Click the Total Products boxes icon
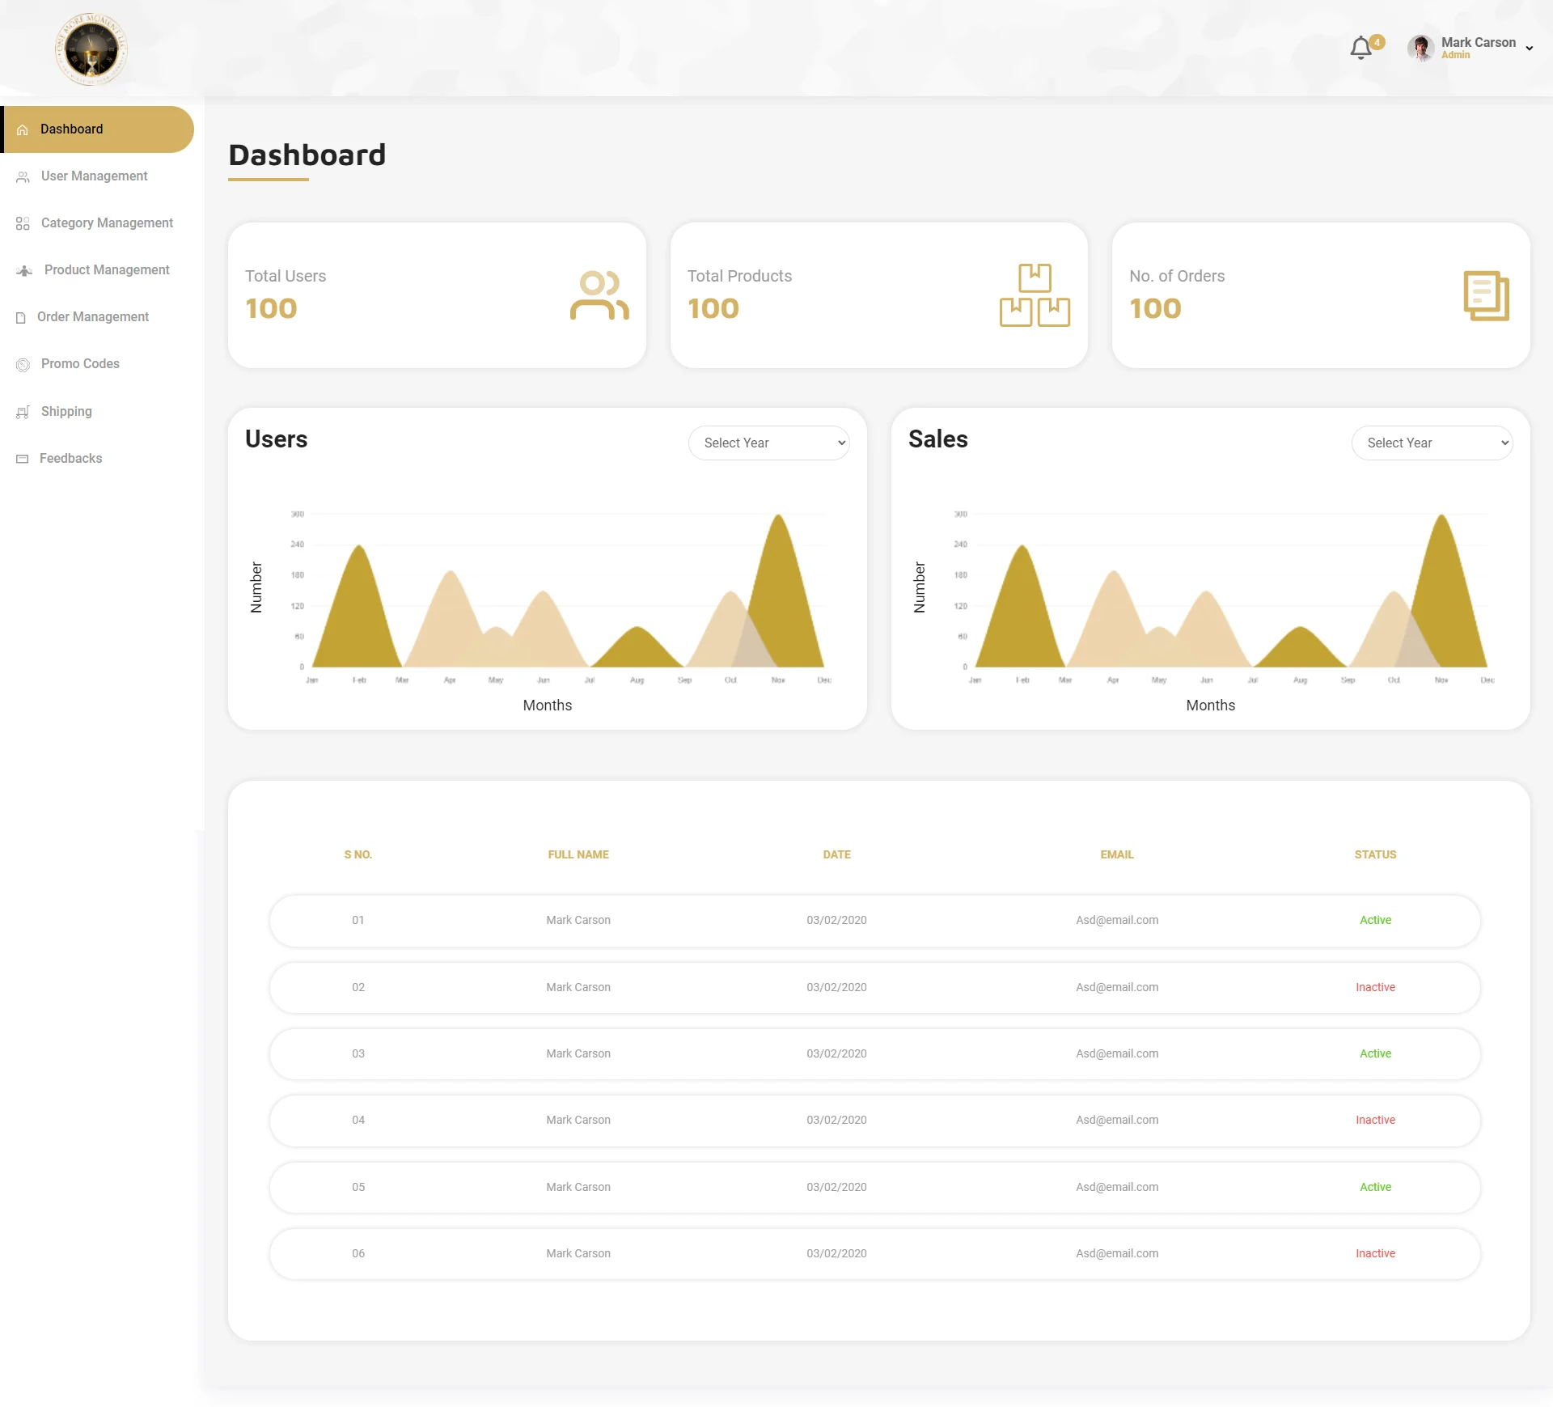 [x=1035, y=295]
